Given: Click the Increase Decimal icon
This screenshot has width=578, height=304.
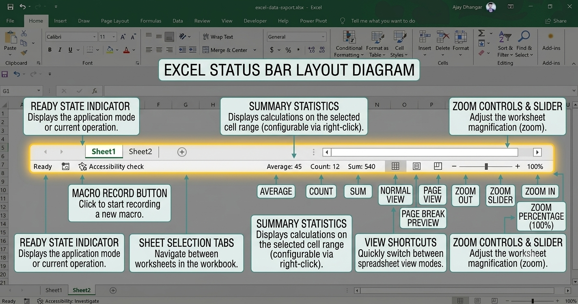Looking at the screenshot, I should [311, 50].
